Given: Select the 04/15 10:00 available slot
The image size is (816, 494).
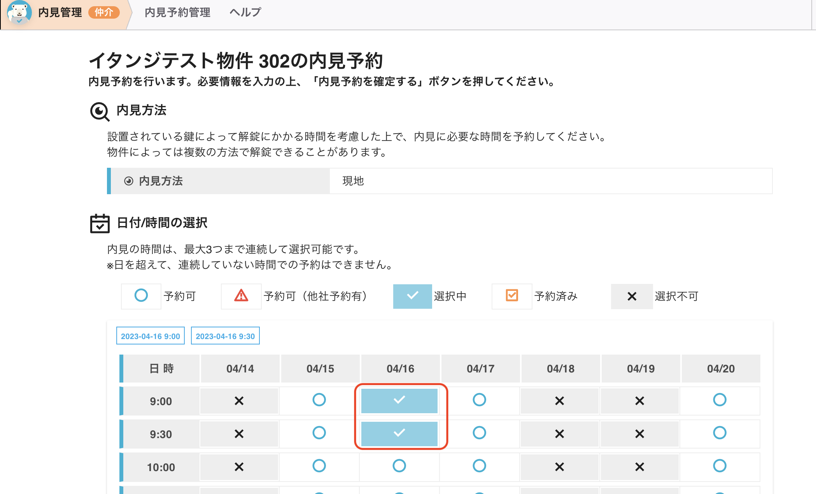Looking at the screenshot, I should [319, 466].
